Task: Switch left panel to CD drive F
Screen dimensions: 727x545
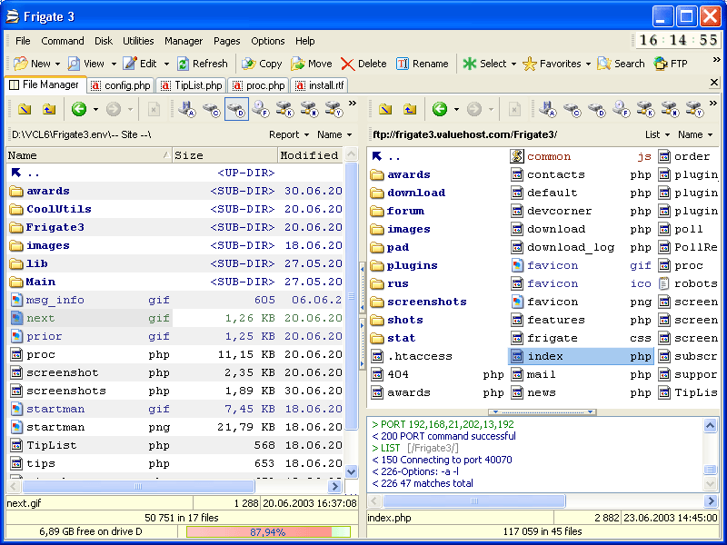Action: 261,109
